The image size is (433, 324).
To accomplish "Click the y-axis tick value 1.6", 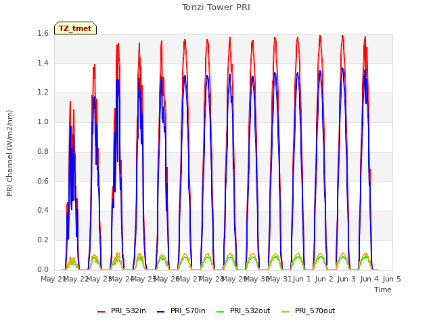I will coord(43,34).
